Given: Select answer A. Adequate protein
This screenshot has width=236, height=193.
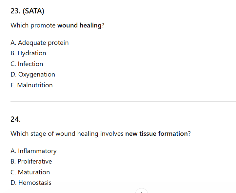Looking at the screenshot, I should point(40,43).
